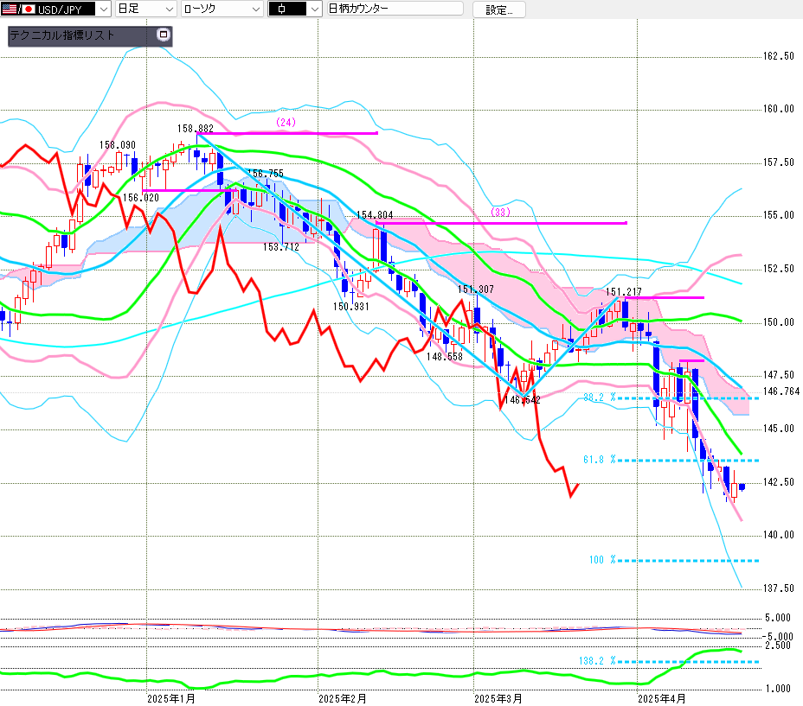Click the 156.755 price label

(x=266, y=174)
